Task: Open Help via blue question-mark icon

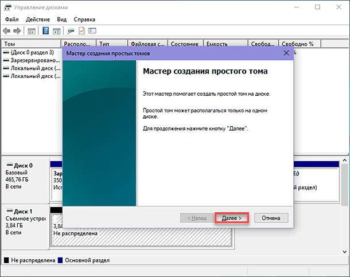Action: [46, 31]
